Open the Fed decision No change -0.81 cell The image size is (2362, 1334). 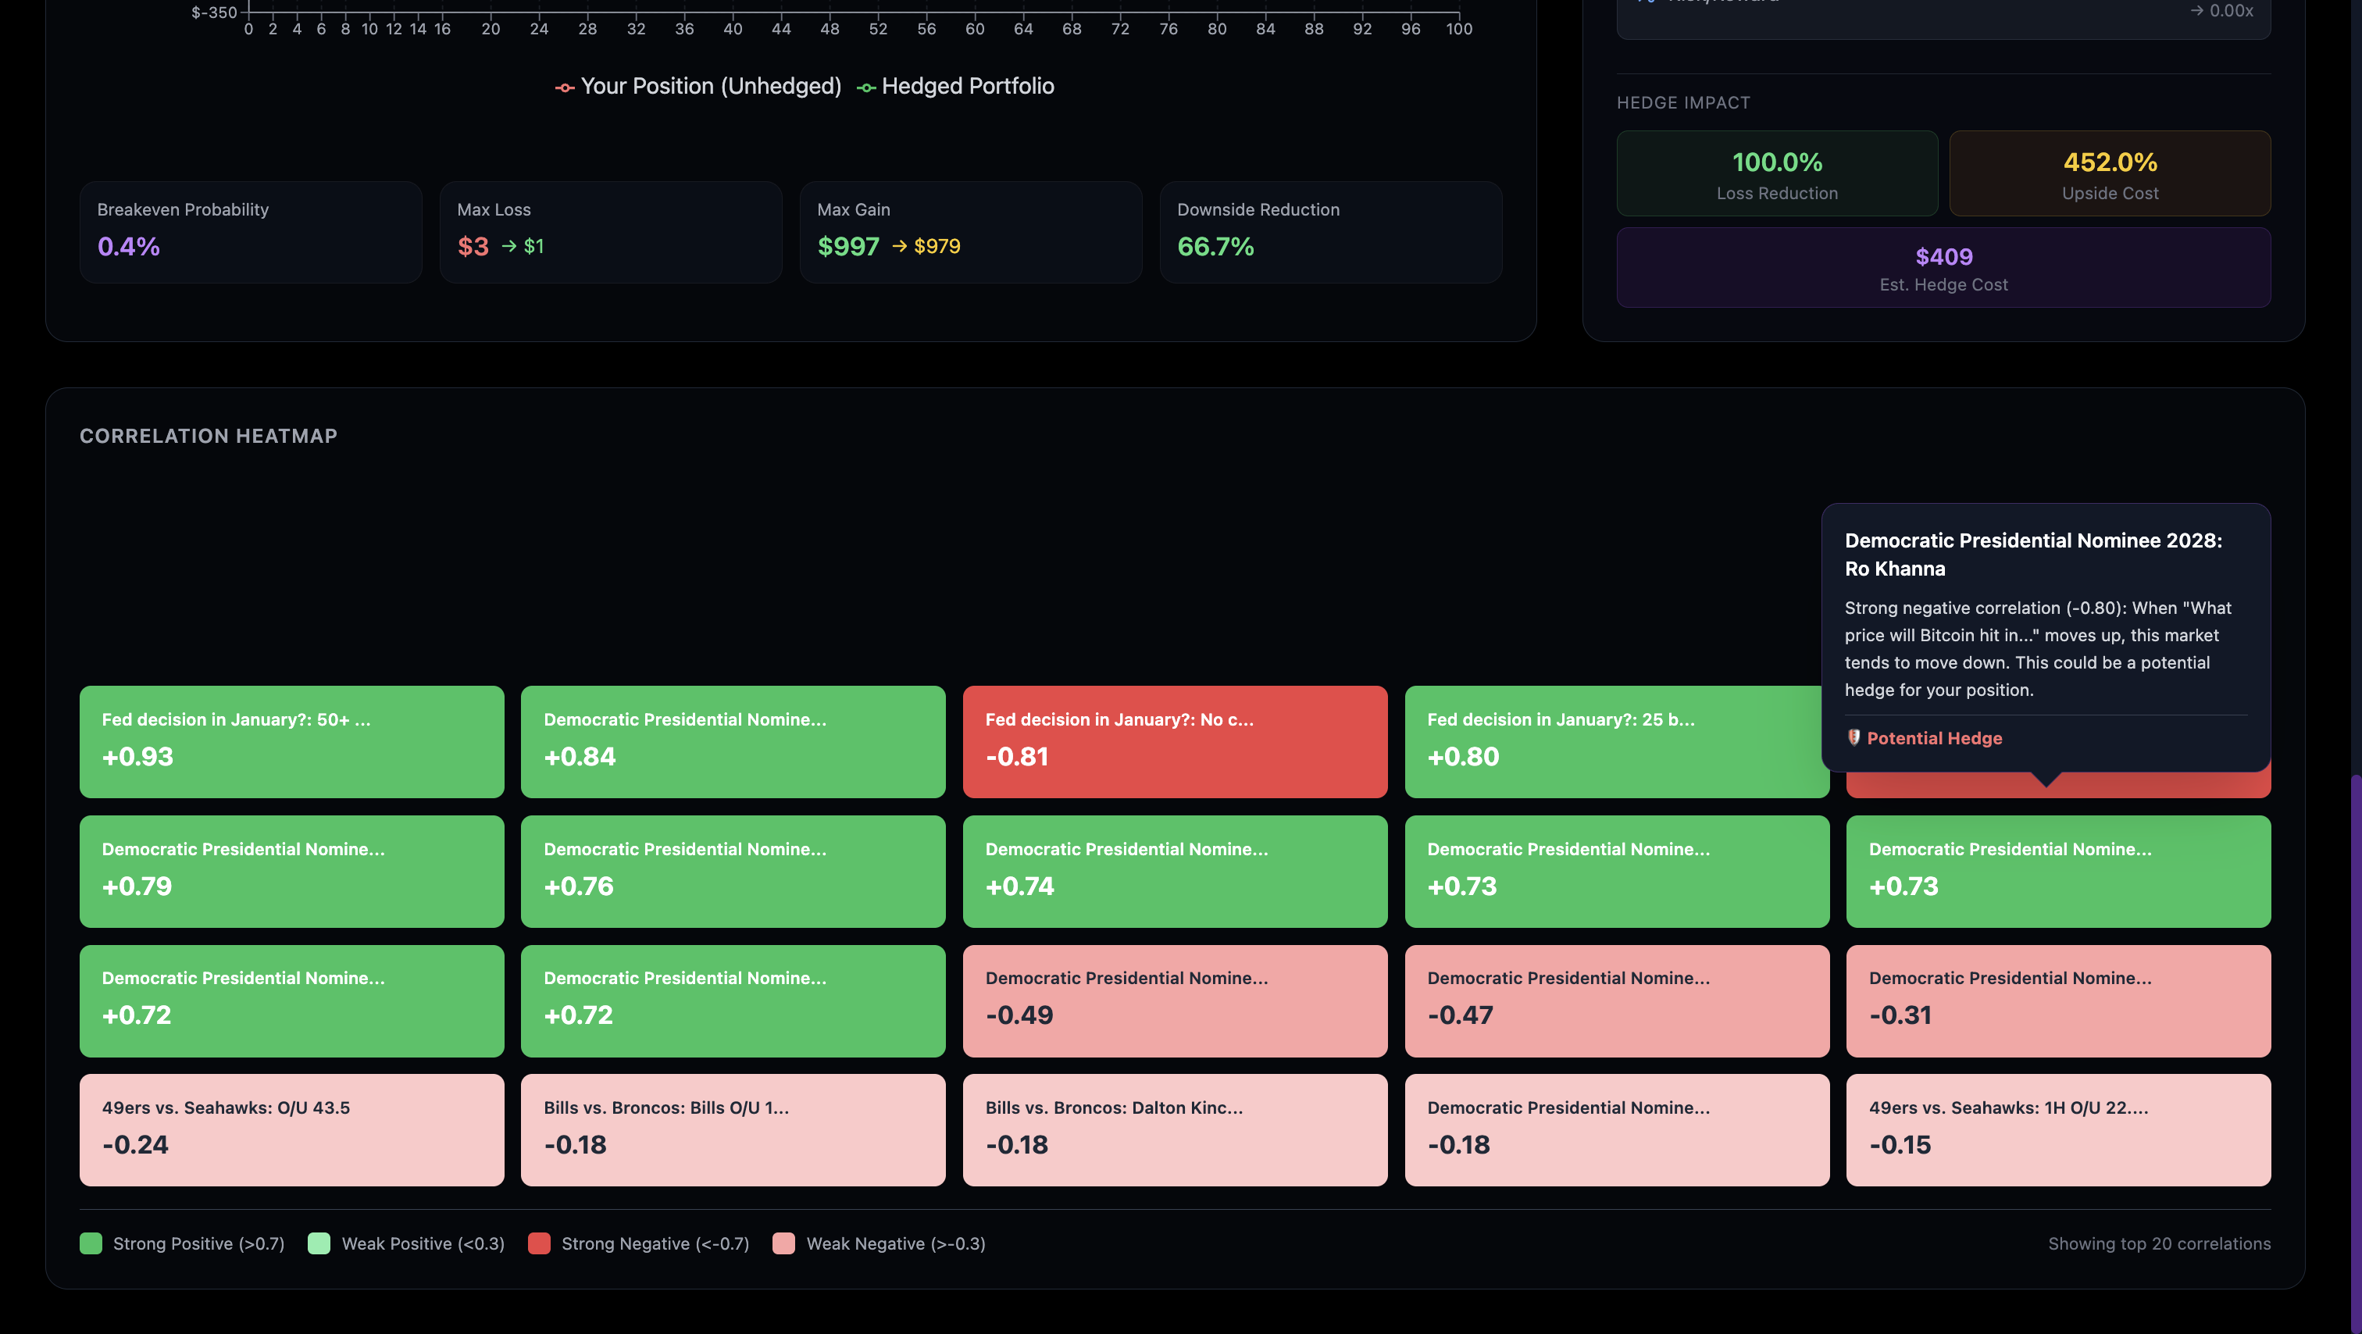[x=1175, y=740]
